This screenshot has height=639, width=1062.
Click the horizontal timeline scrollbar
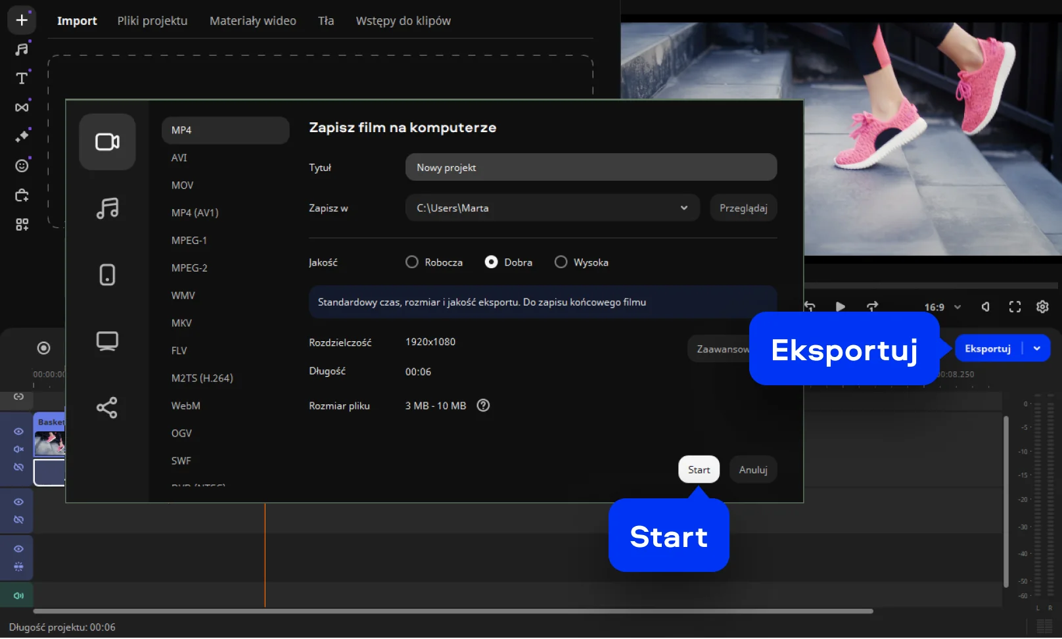click(453, 611)
